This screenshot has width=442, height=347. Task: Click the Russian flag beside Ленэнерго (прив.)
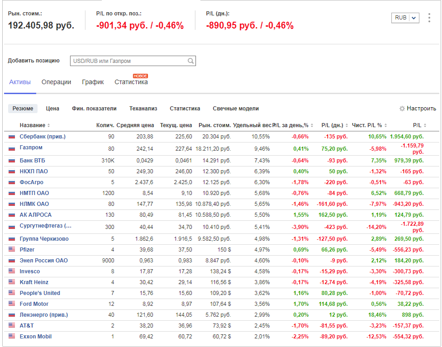coord(12,314)
